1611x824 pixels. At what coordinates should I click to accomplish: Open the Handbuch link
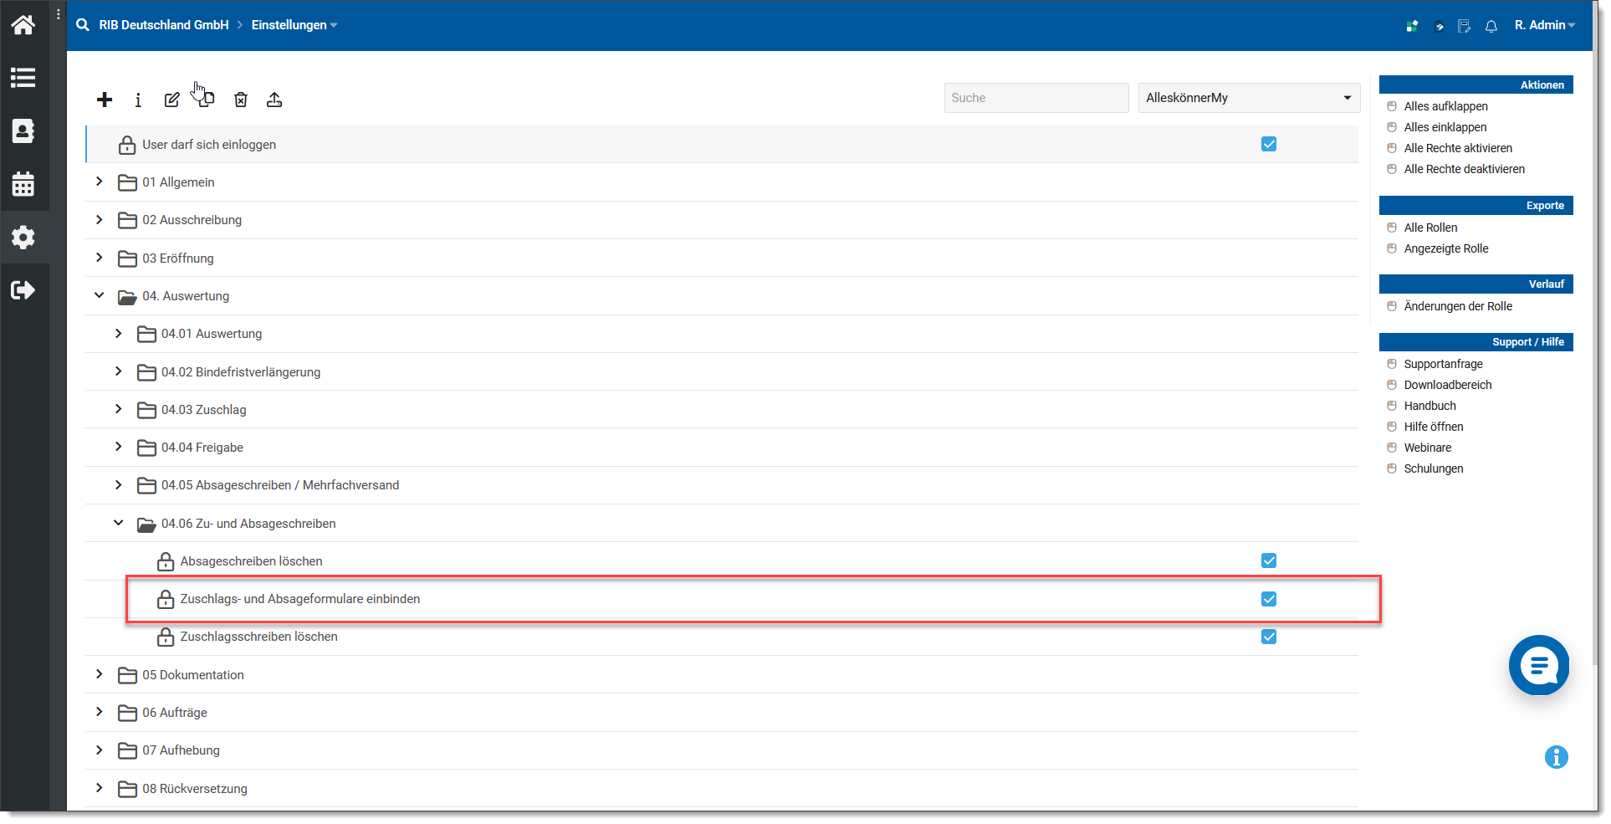1429,406
